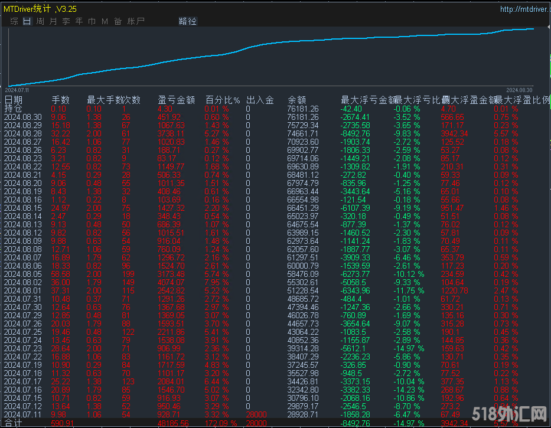This screenshot has height=428, width=551.
Task: Click the 路径 path button
Action: [x=188, y=21]
